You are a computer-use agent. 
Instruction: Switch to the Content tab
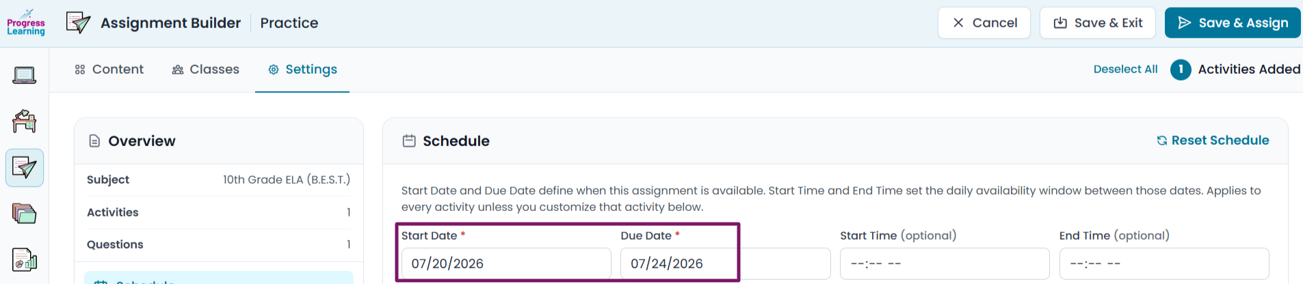(109, 69)
